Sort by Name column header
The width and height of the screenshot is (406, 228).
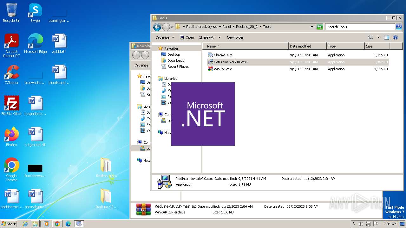246,46
